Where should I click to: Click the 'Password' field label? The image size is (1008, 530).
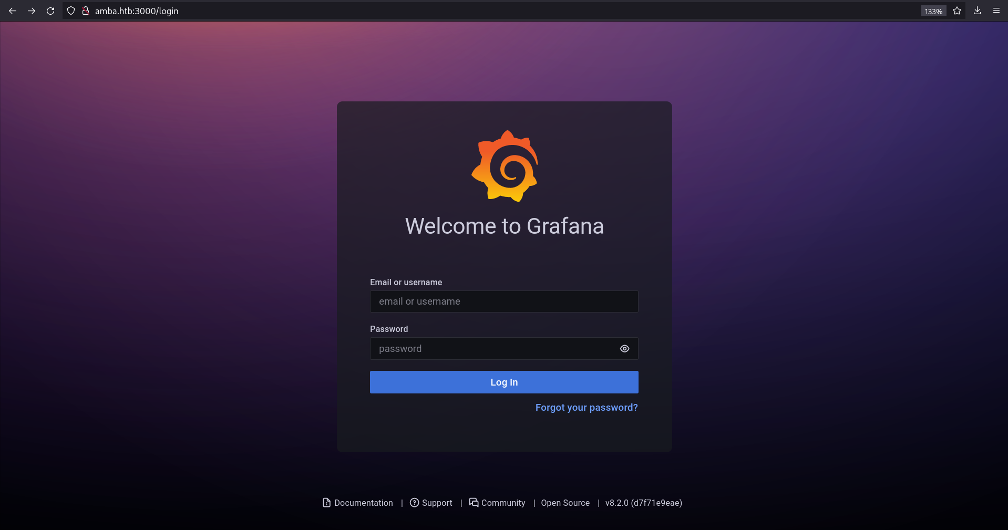click(389, 329)
